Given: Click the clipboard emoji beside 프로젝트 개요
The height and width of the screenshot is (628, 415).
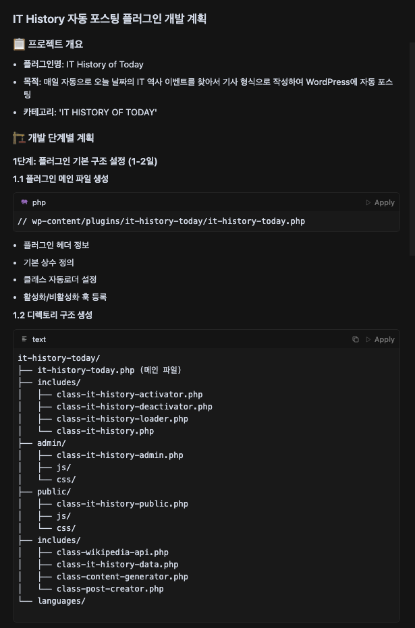Looking at the screenshot, I should (19, 44).
